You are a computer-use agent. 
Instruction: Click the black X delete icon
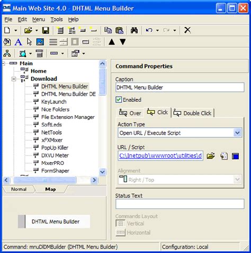[187, 30]
